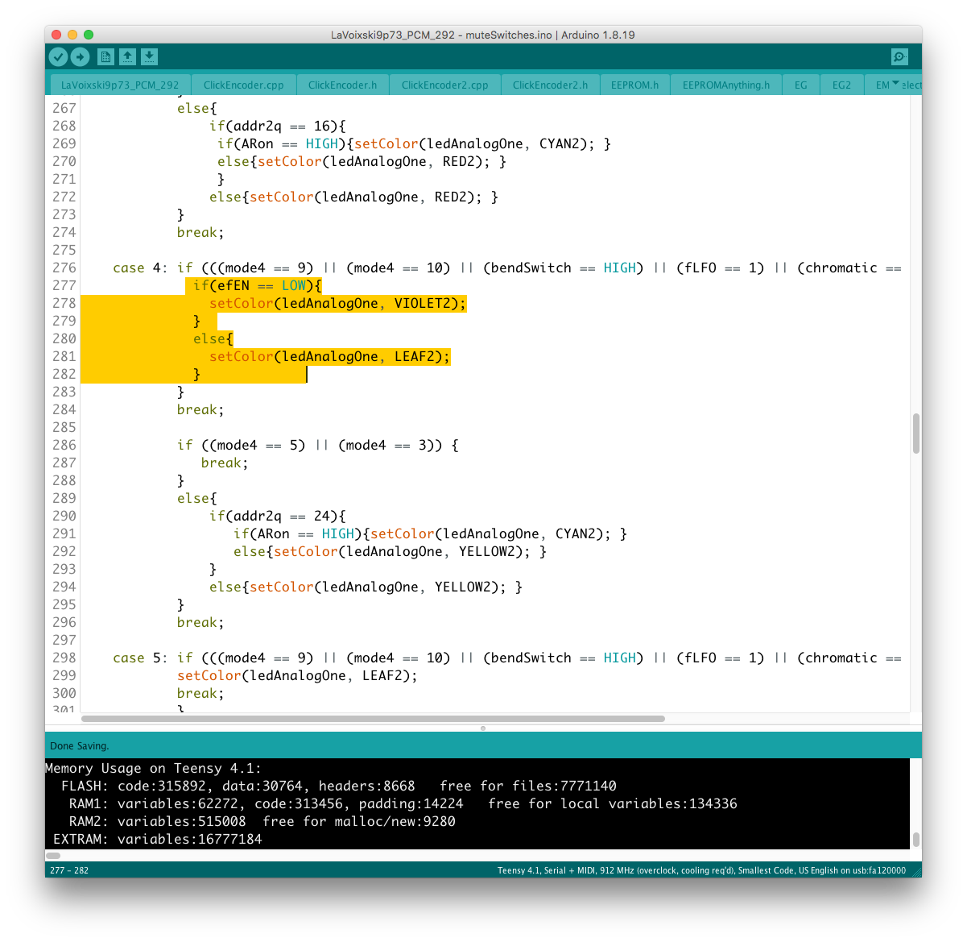Click the editor horizontal scrollbar
Image resolution: width=967 pixels, height=942 pixels.
tap(373, 718)
